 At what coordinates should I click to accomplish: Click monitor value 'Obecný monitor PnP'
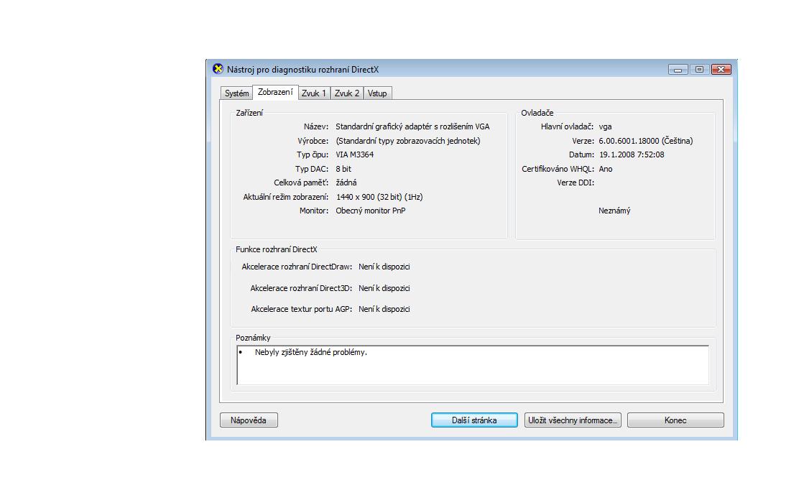pos(370,211)
